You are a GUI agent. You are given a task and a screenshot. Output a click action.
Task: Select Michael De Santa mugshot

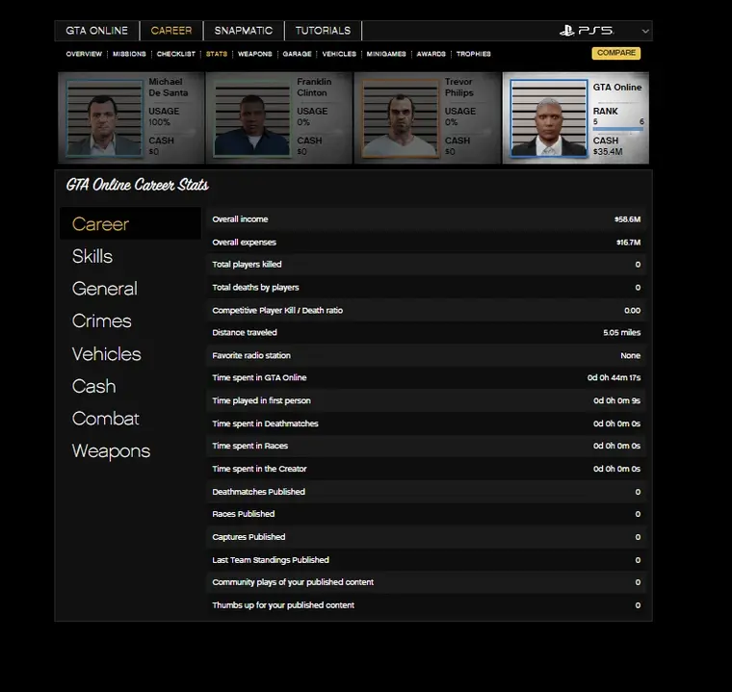tap(104, 118)
